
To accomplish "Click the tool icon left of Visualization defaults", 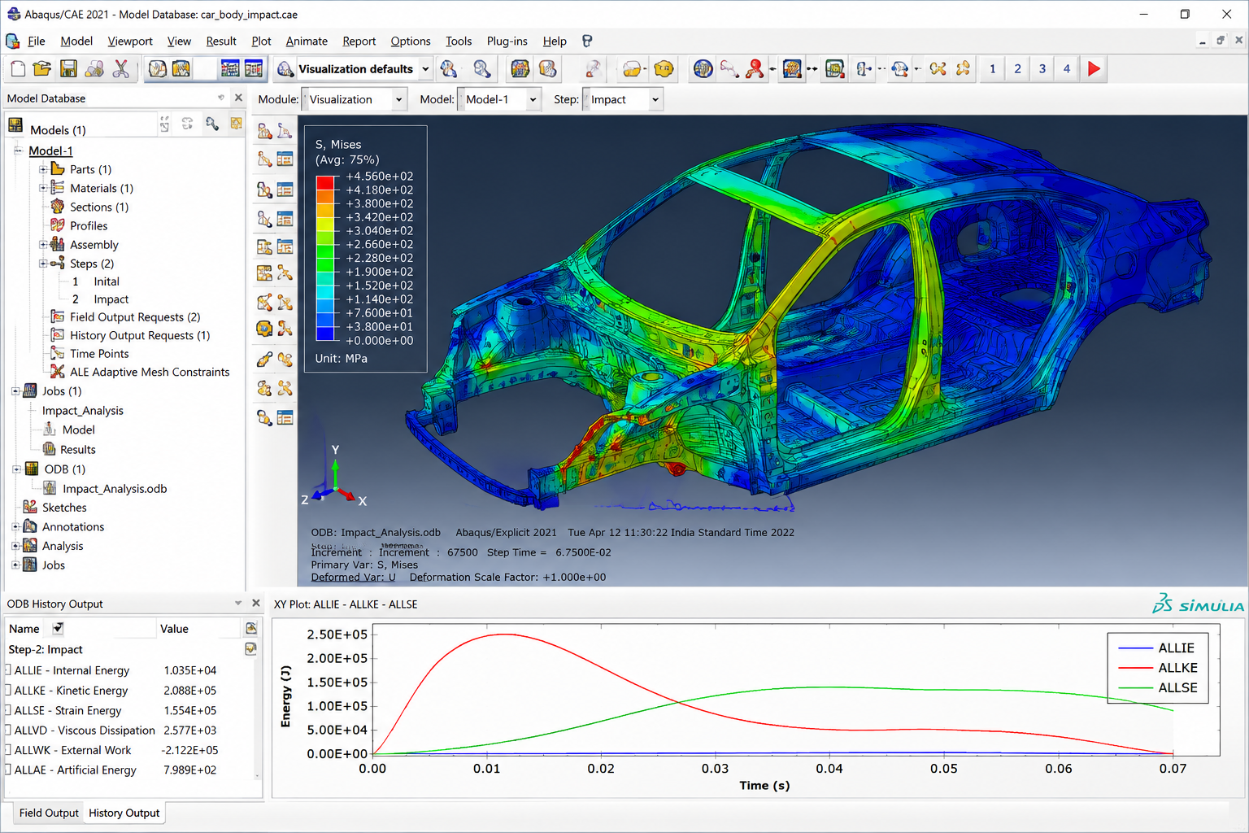I will [x=285, y=69].
